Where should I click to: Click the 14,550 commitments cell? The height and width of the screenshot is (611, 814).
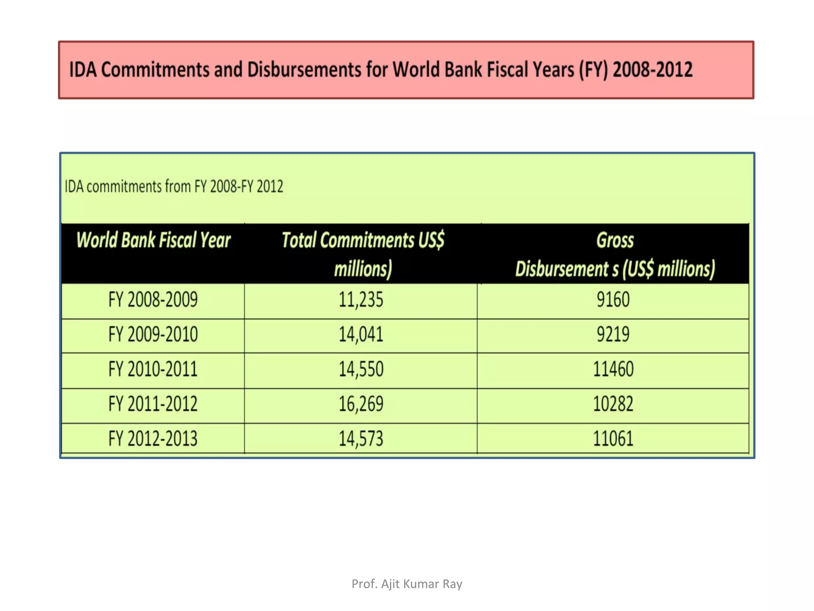pyautogui.click(x=361, y=369)
